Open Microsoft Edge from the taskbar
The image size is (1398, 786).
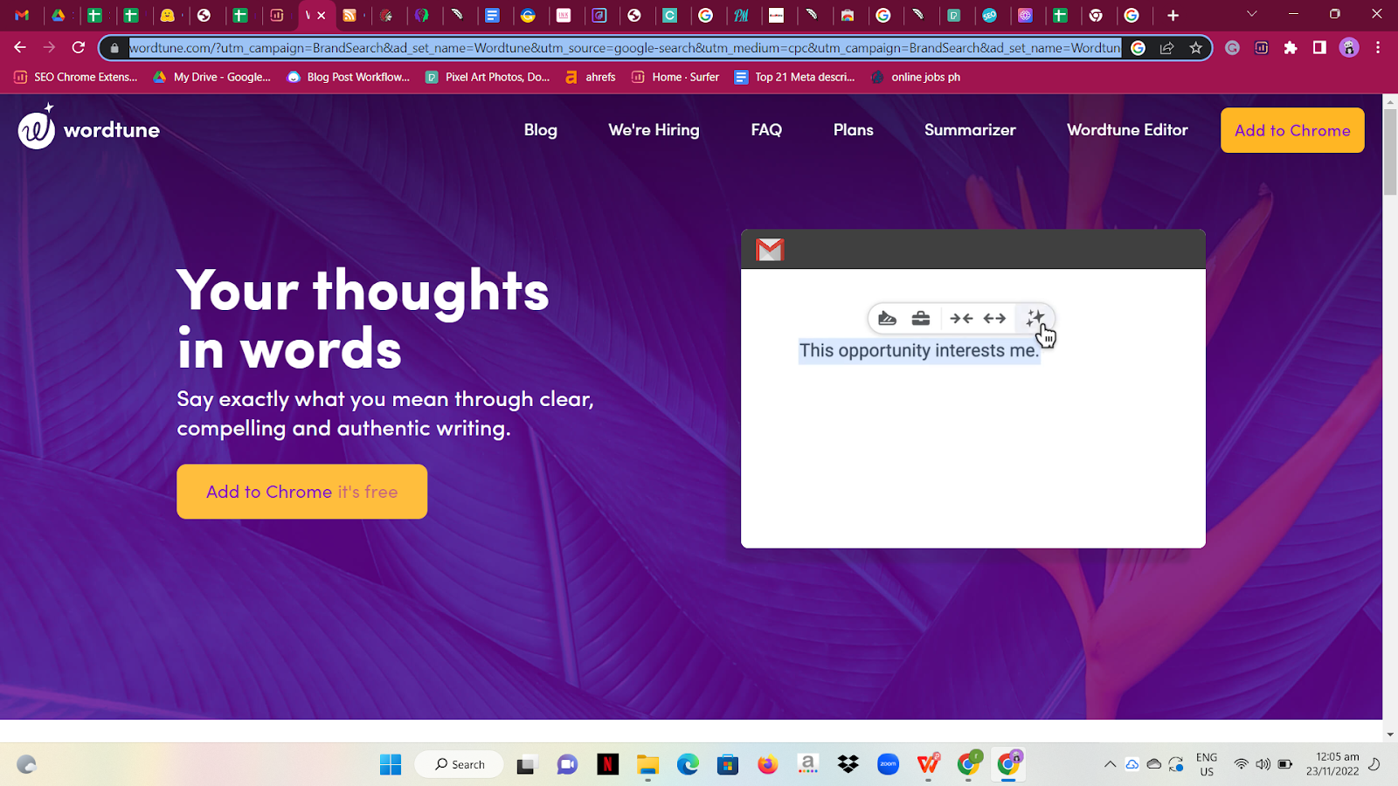(688, 765)
